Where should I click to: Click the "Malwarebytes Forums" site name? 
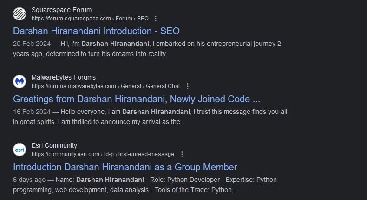64,77
